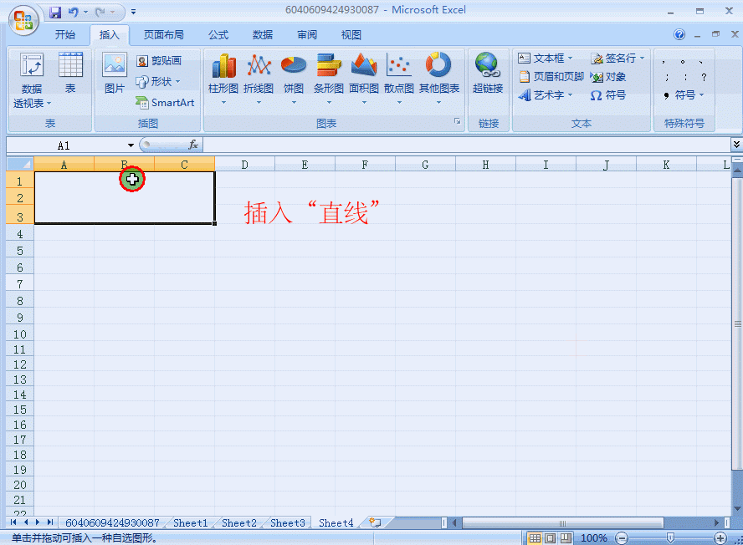Image resolution: width=743 pixels, height=545 pixels.
Task: Click zoom out on the status bar
Action: tap(621, 537)
